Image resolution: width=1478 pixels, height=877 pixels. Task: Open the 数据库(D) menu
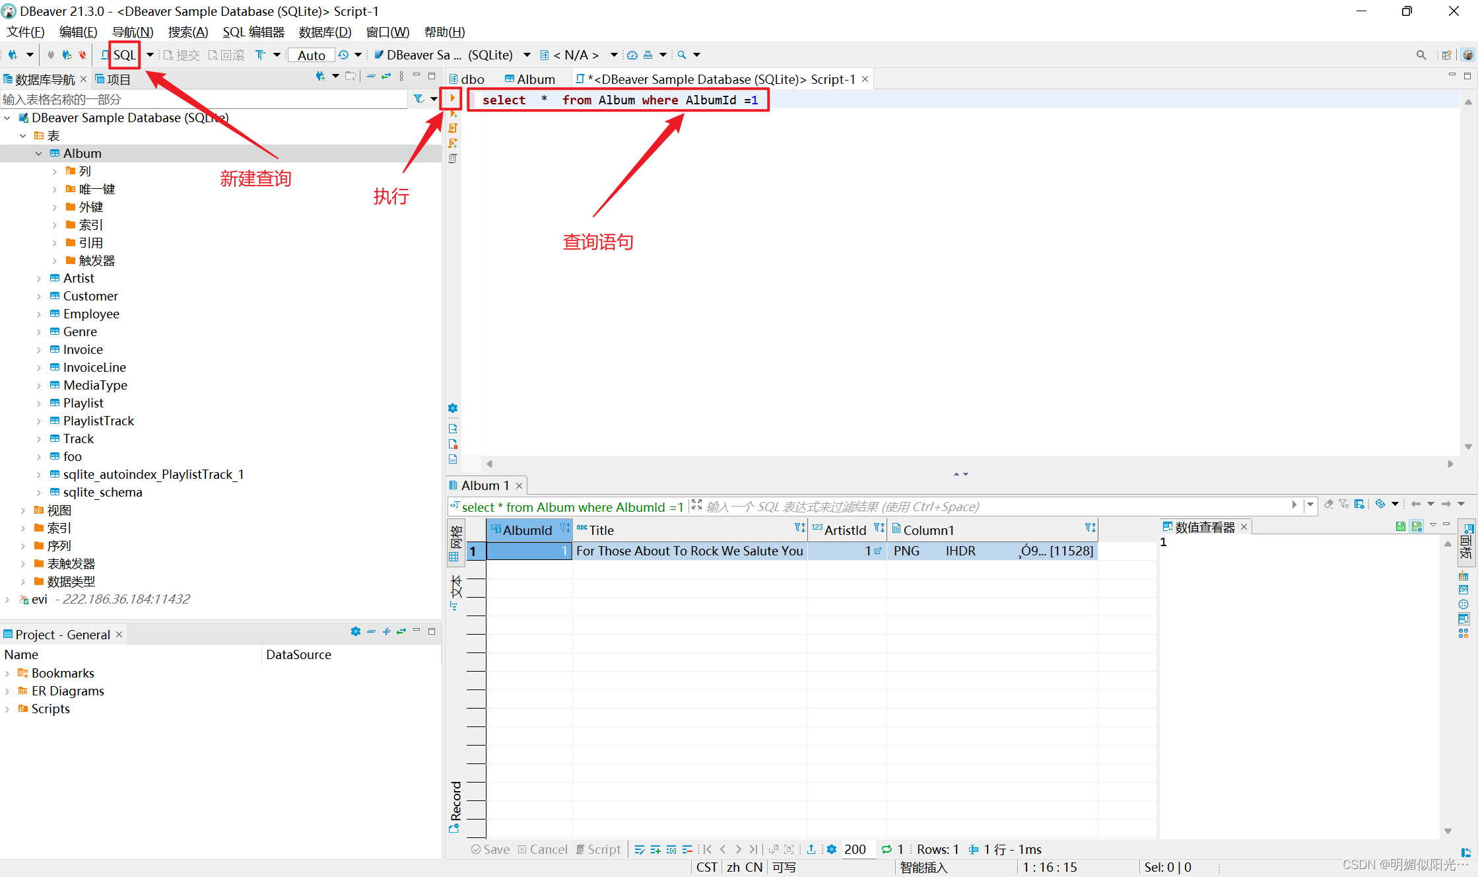(x=324, y=32)
